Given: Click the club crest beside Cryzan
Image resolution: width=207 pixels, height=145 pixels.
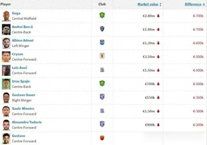Looking at the screenshot, I should [102, 56].
